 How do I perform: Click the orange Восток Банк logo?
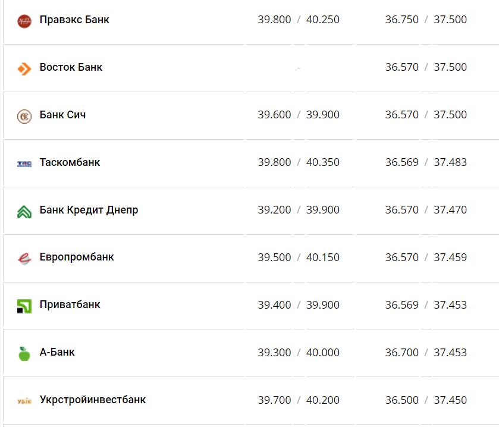pos(24,68)
